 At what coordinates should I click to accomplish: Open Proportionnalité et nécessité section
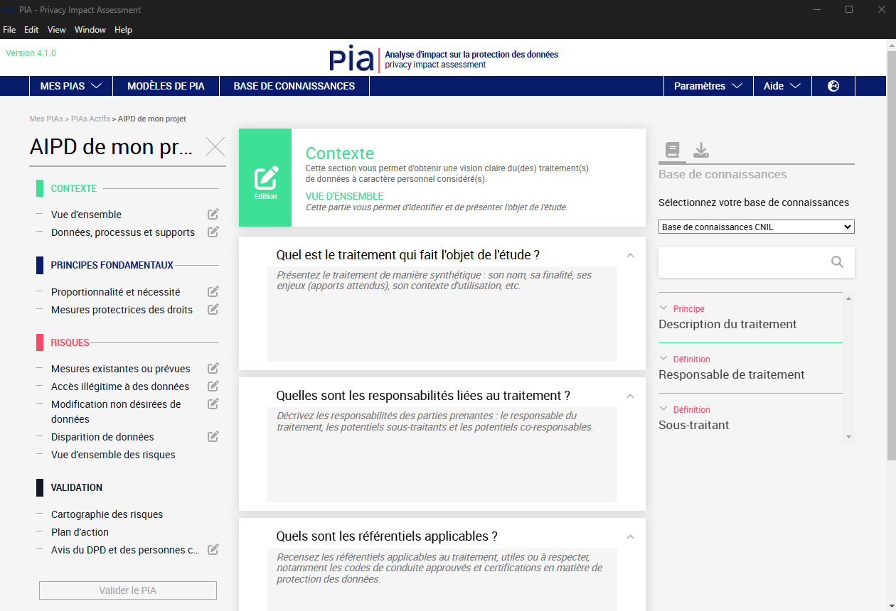[116, 292]
